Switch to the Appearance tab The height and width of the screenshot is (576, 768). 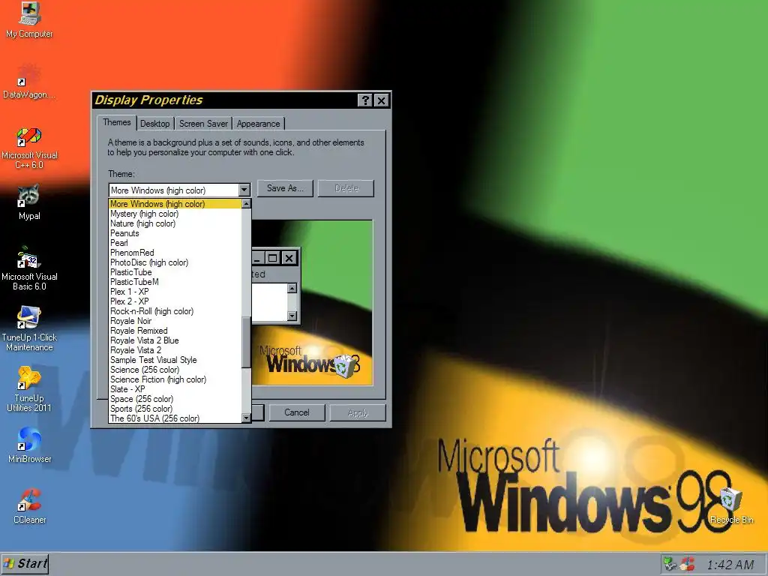pyautogui.click(x=258, y=124)
